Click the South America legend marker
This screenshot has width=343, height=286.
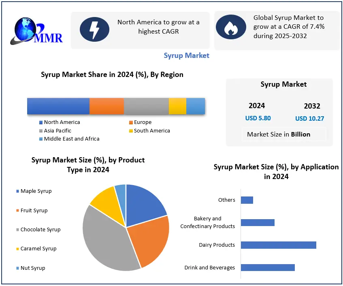(x=131, y=131)
